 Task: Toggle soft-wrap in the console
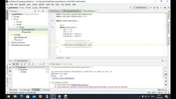pyautogui.click(x=166, y=75)
